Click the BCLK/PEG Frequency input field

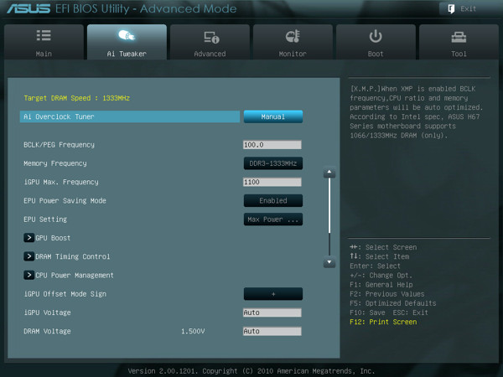click(272, 145)
